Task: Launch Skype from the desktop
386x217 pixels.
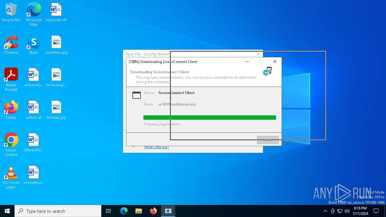Action: coord(33,45)
